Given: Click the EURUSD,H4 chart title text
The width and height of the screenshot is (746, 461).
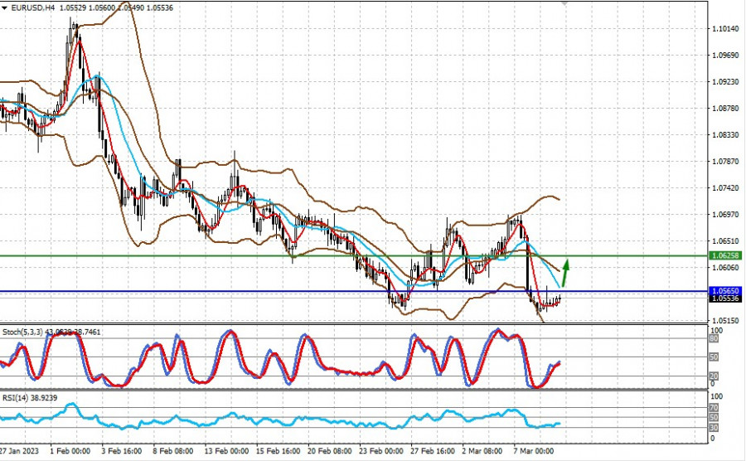Looking at the screenshot, I should pos(29,7).
